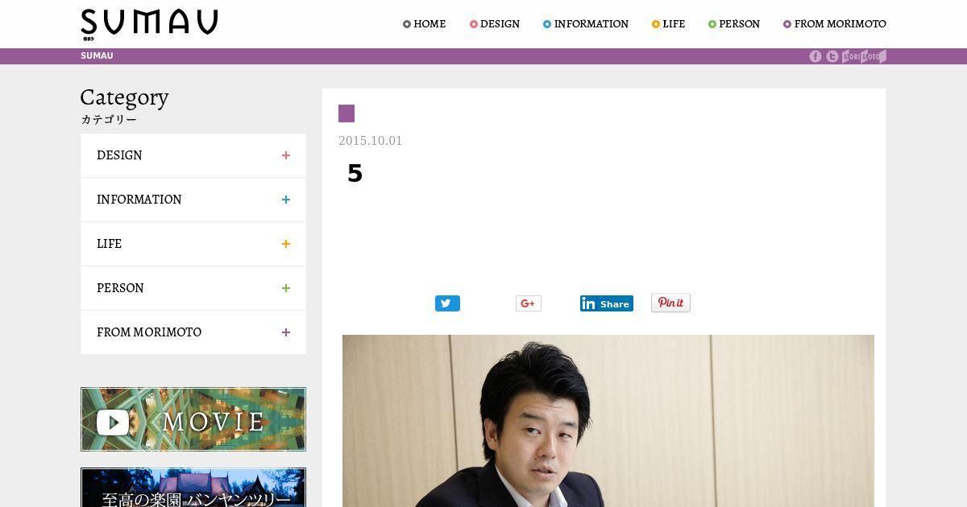Share the article on LinkedIn
This screenshot has height=507, width=967.
[607, 303]
